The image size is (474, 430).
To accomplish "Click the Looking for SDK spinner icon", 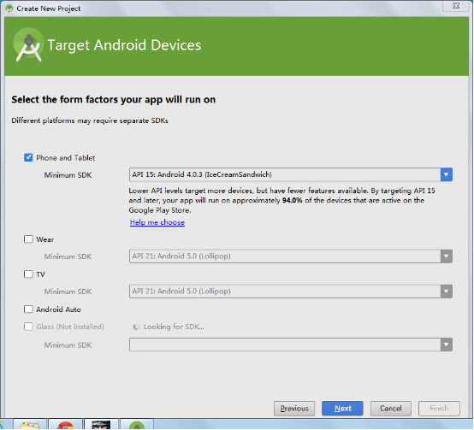I will (136, 327).
